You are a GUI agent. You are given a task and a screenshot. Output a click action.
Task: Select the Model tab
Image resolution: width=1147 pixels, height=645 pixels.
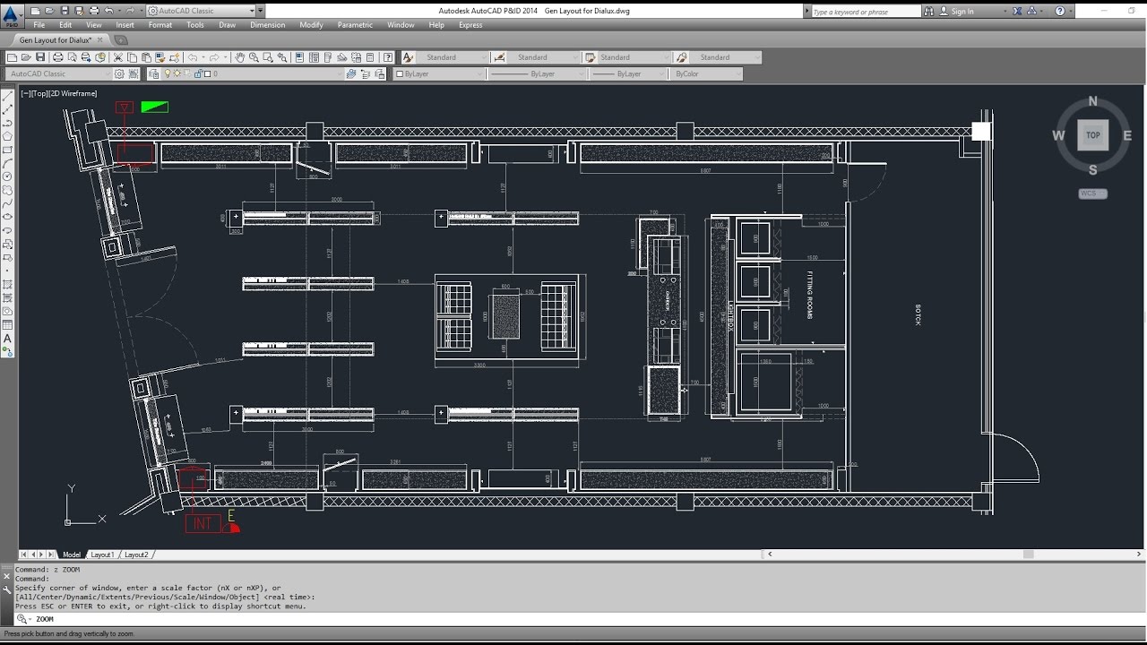point(71,555)
